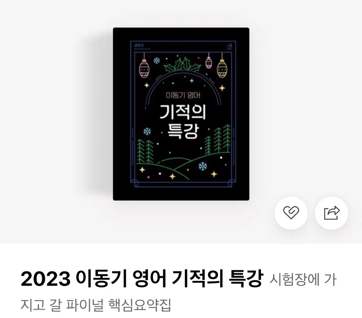Image resolution: width=362 pixels, height=318 pixels.
Task: Click the large 기적의 text on cover
Action: pyautogui.click(x=183, y=112)
